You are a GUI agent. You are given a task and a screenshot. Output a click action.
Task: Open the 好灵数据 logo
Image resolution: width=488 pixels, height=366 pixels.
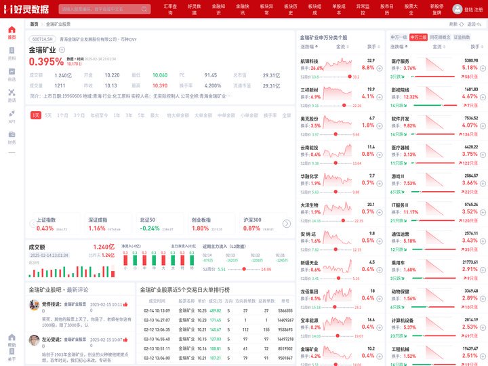(x=27, y=9)
